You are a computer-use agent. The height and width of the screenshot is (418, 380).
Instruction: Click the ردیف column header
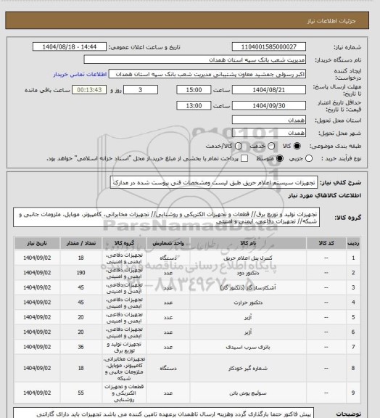coord(353,243)
